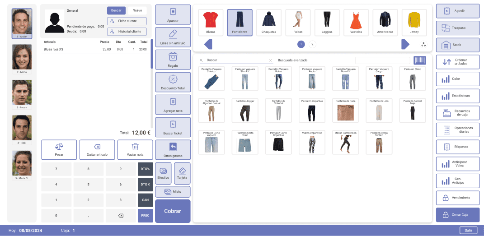This screenshot has width=484, height=236.
Task: Open Agregar nota
Action: point(173,105)
